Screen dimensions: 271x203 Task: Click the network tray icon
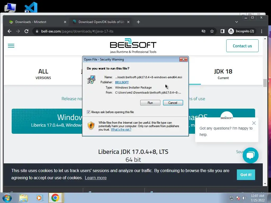coord(231,198)
